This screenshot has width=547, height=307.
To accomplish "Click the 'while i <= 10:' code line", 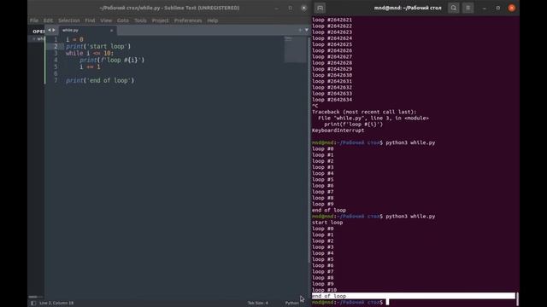I will coord(90,53).
